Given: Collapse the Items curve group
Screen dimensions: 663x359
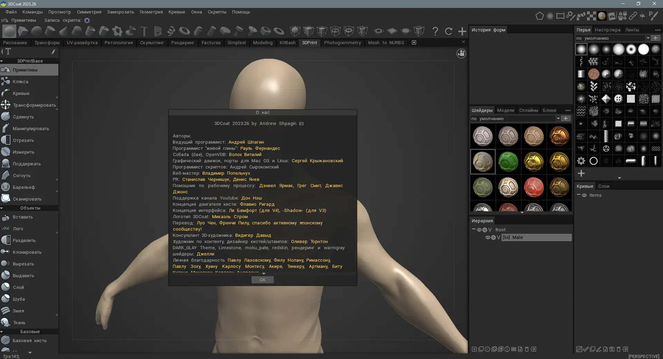Looking at the screenshot, I should pos(579,195).
